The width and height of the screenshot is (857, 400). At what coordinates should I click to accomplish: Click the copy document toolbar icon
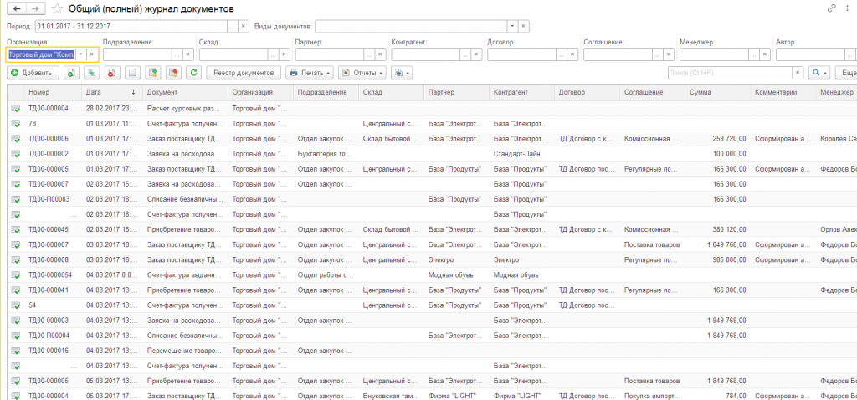72,72
